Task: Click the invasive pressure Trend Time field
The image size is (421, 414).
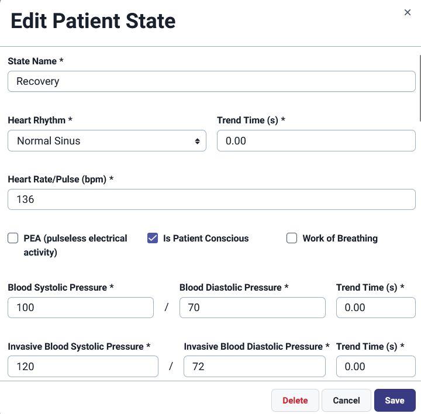Action: [x=367, y=367]
